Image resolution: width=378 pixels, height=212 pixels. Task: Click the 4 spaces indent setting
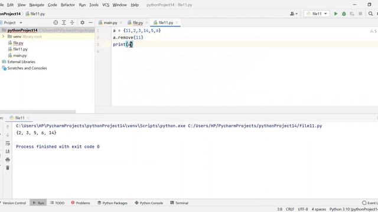point(319,209)
